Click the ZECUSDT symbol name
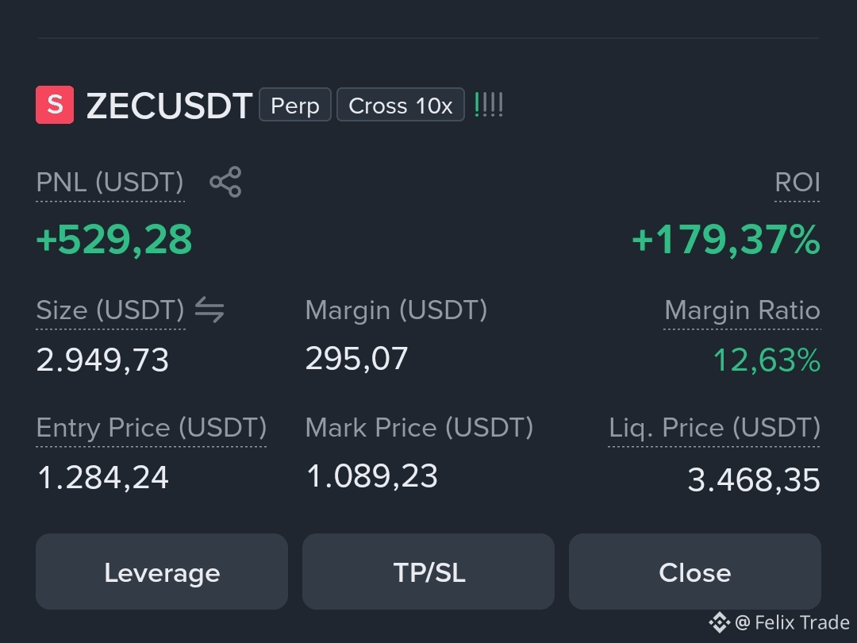857x643 pixels. pos(170,106)
